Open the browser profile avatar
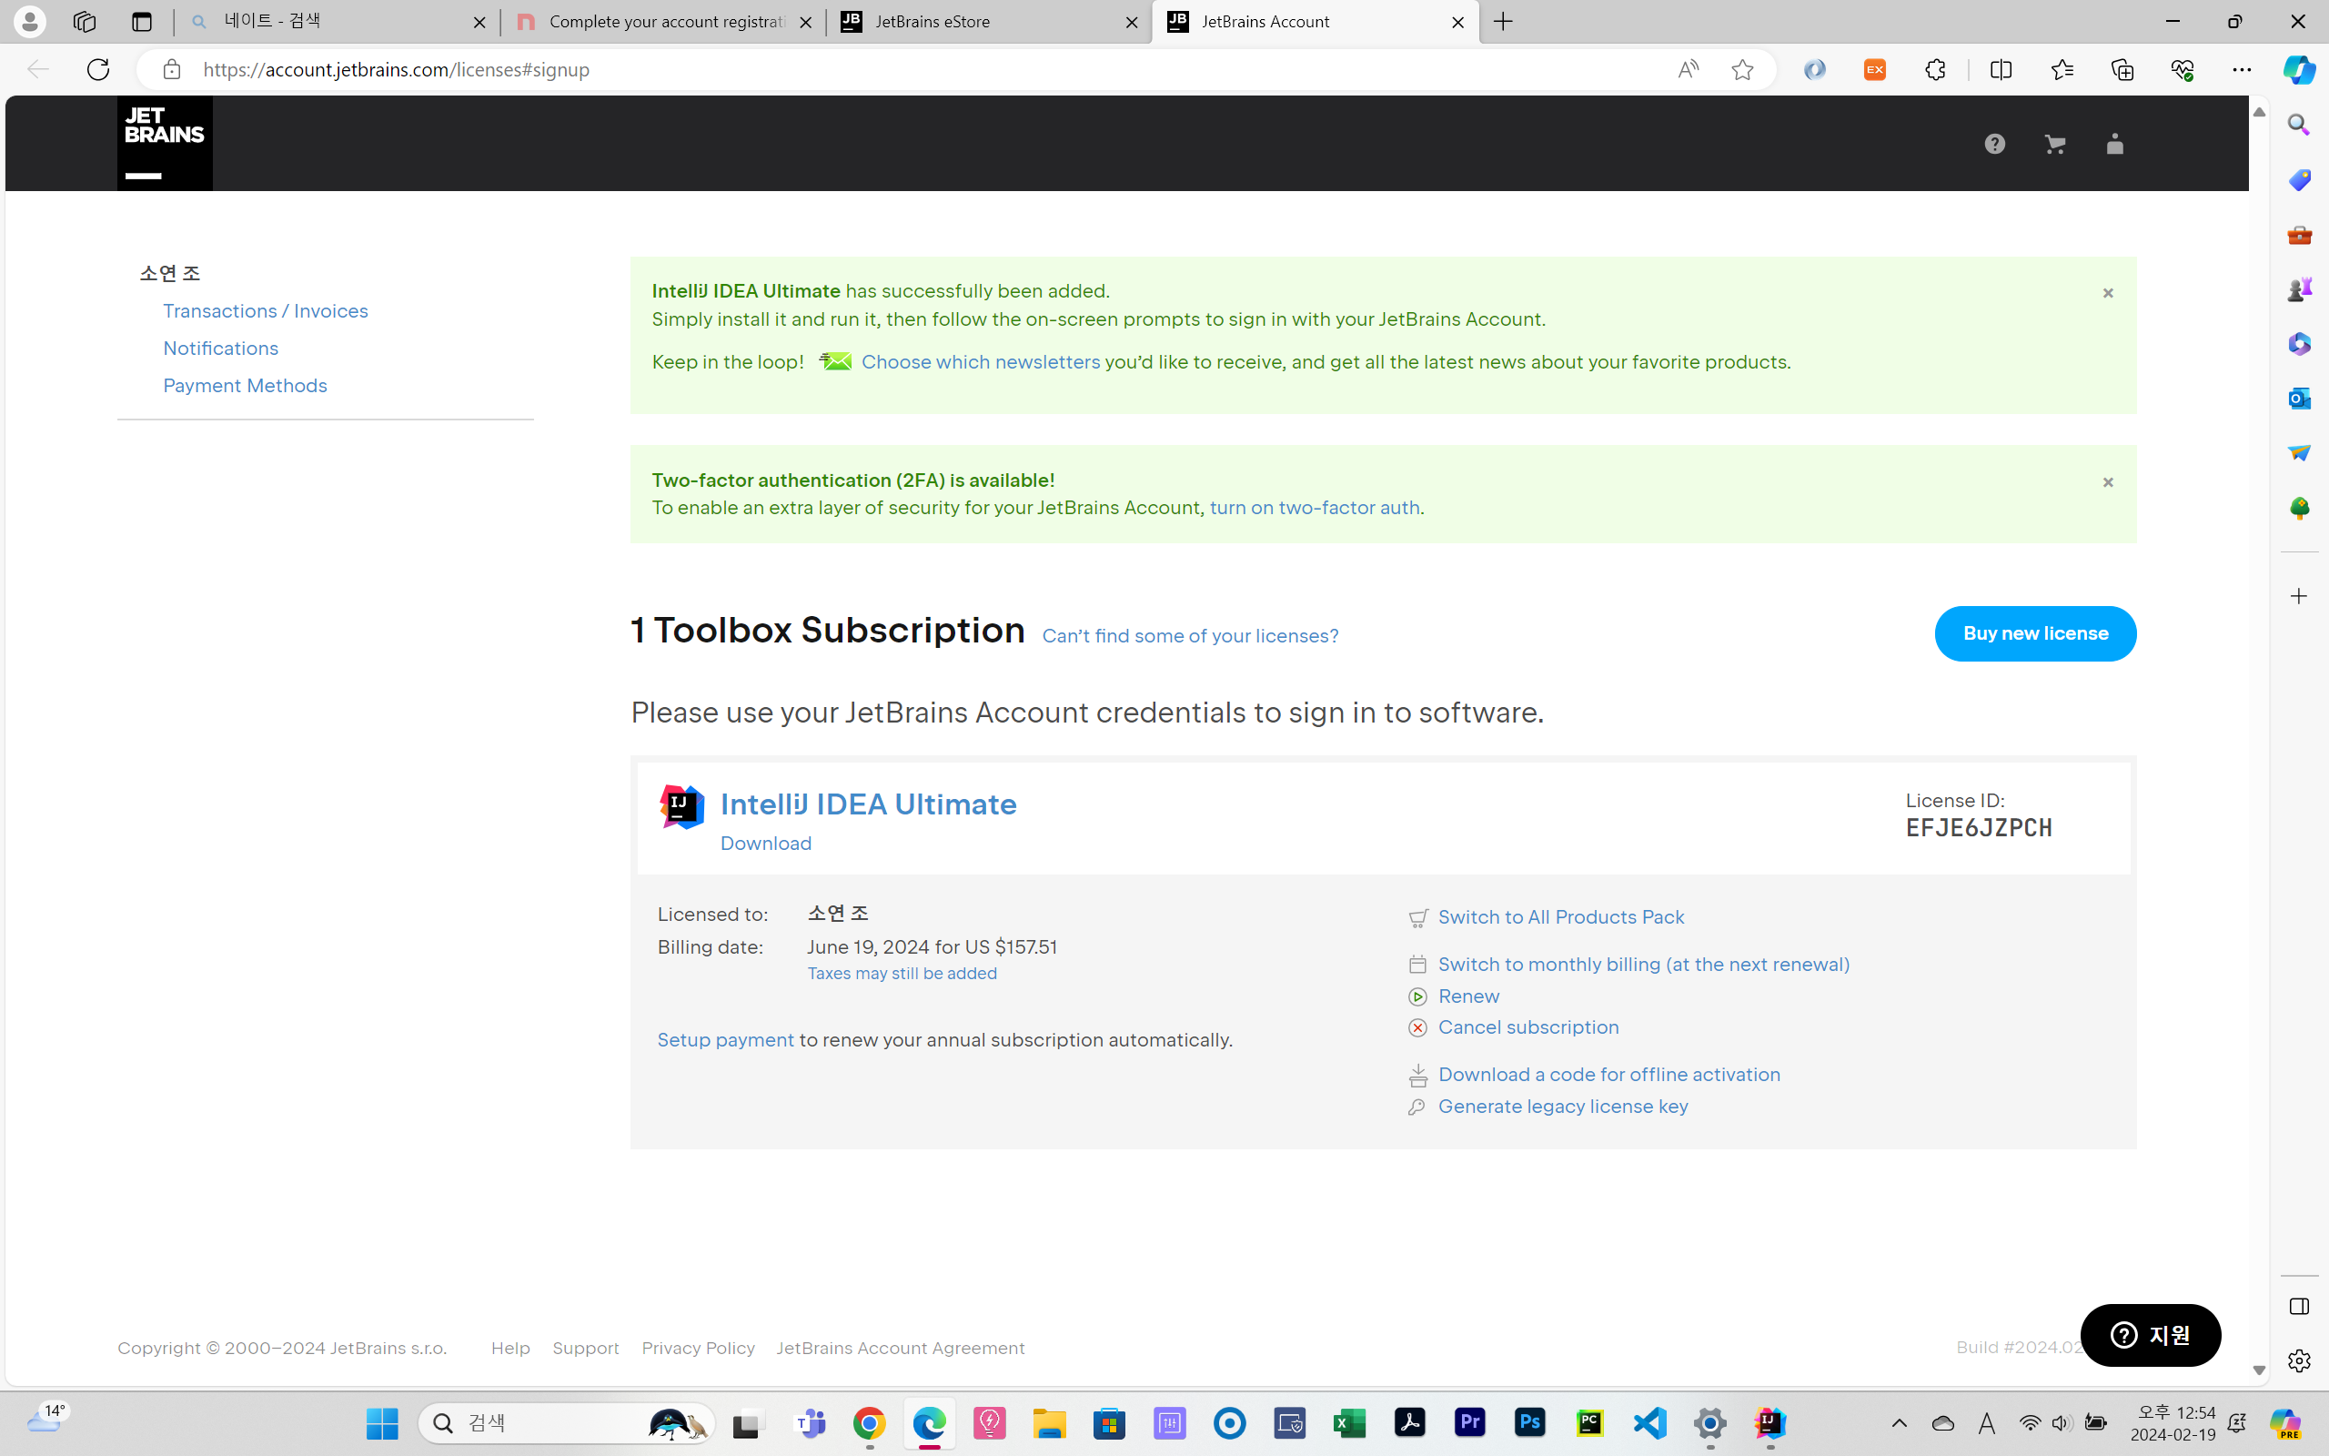2329x1456 pixels. tap(30, 21)
